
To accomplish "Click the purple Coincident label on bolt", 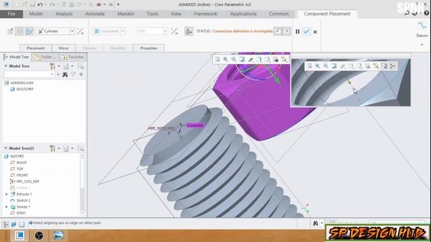I will [x=195, y=126].
